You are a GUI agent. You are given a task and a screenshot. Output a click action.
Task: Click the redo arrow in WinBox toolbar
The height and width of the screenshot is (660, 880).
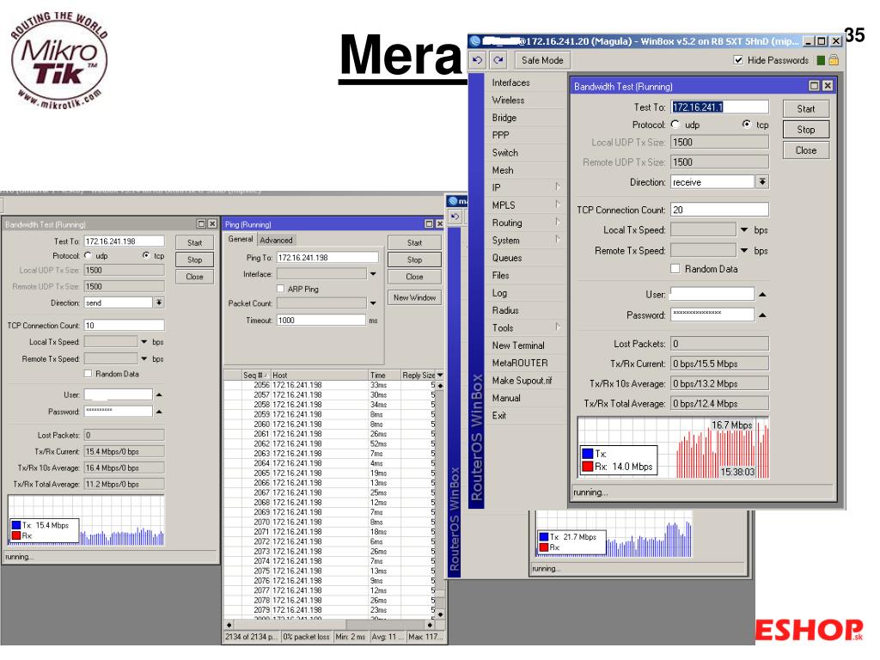click(498, 60)
